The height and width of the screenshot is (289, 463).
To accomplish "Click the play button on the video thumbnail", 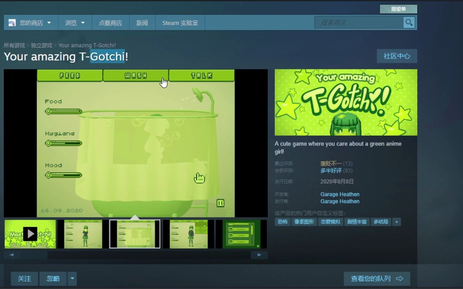I will pos(30,234).
